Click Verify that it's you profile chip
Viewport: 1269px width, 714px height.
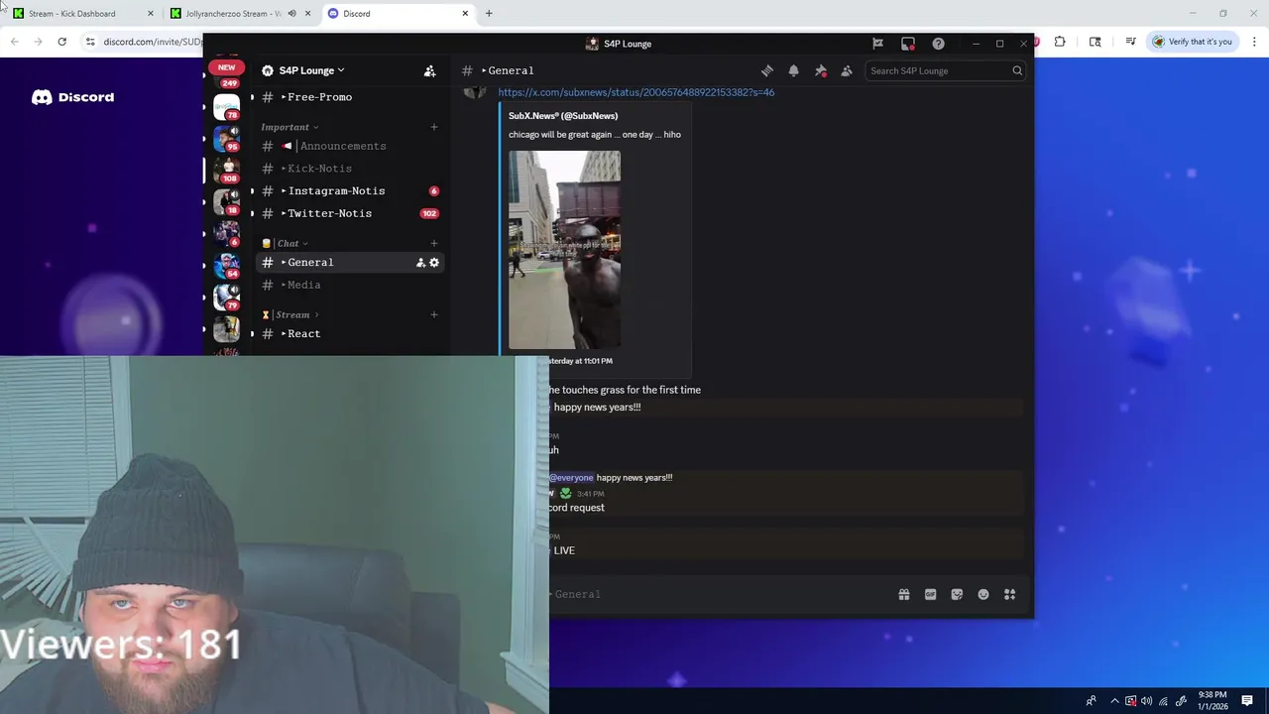[1193, 42]
